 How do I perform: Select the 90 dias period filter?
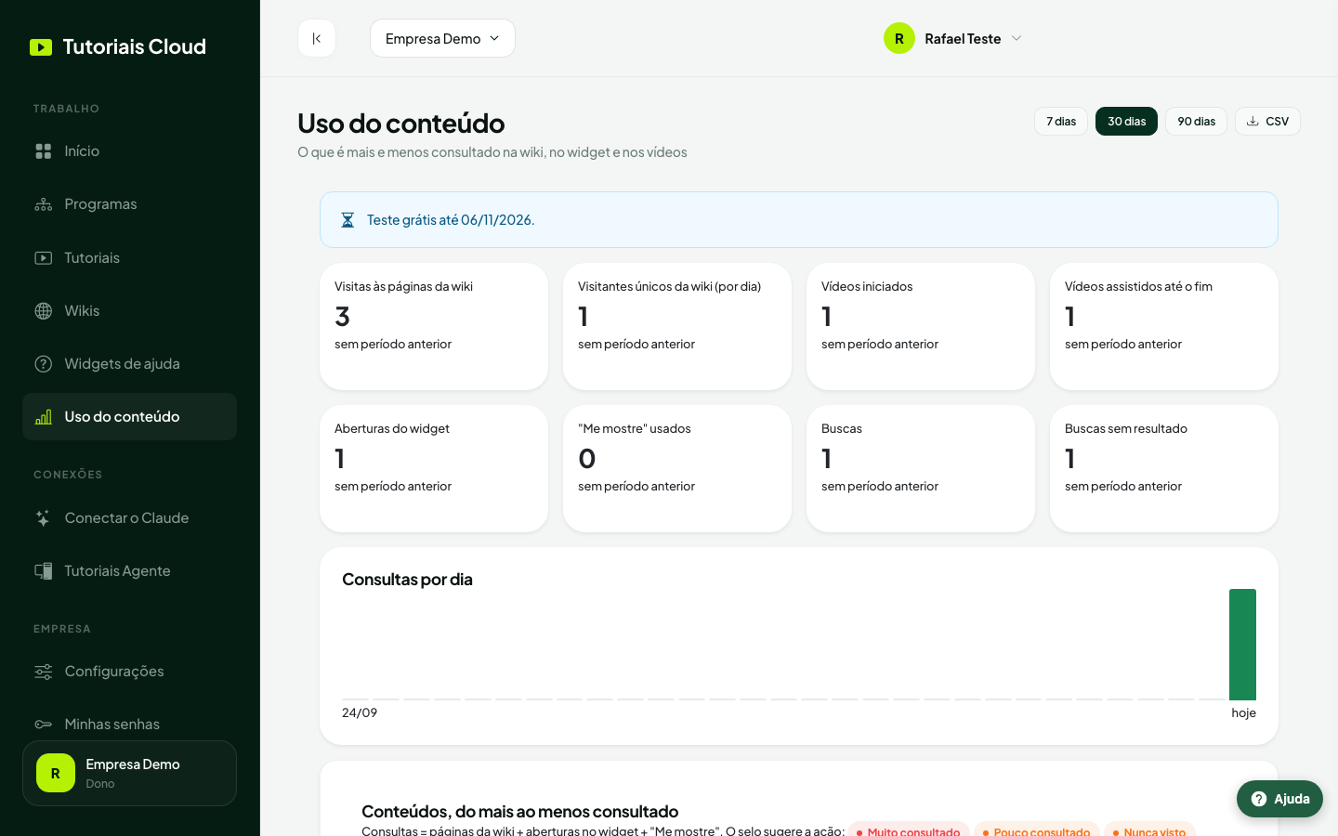click(x=1197, y=122)
